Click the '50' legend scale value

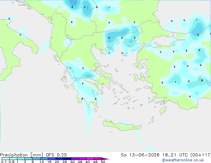pos(103,162)
